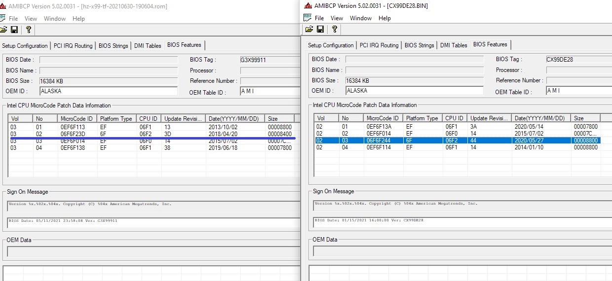This screenshot has width=612, height=281.
Task: Select microcode row 0EF6F114 in right window
Action: pyautogui.click(x=458, y=147)
